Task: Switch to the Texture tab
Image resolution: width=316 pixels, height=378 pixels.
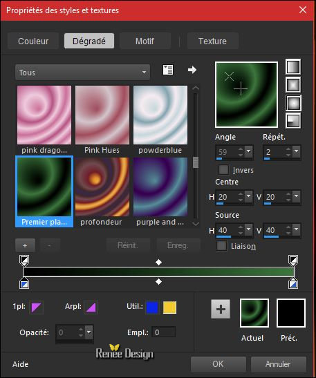Action: click(212, 41)
